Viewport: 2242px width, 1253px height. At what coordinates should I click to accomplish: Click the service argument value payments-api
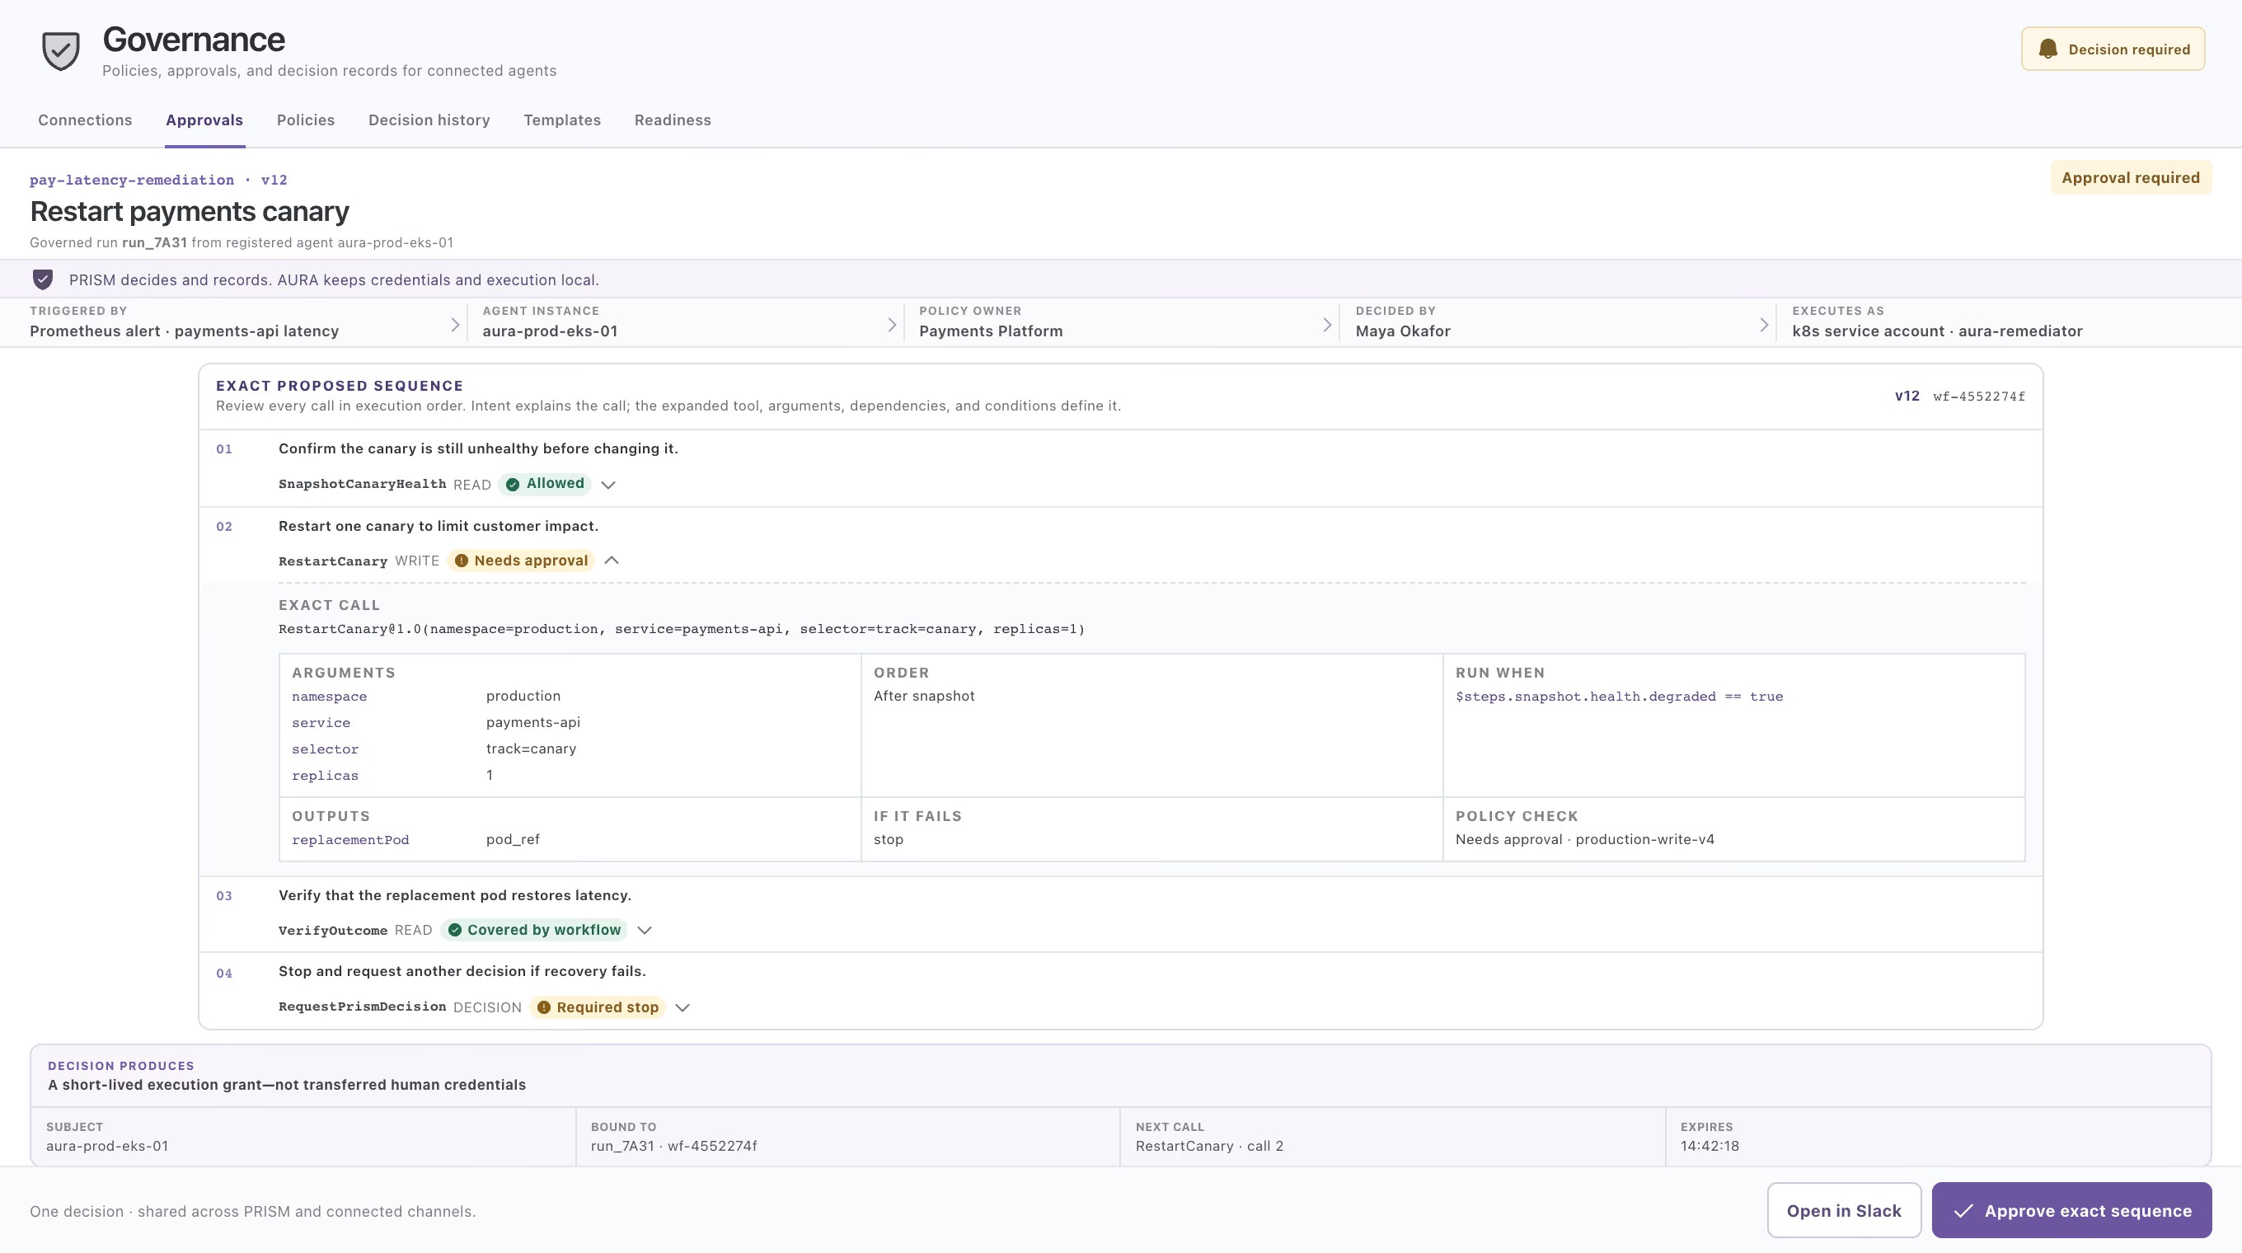pos(532,722)
